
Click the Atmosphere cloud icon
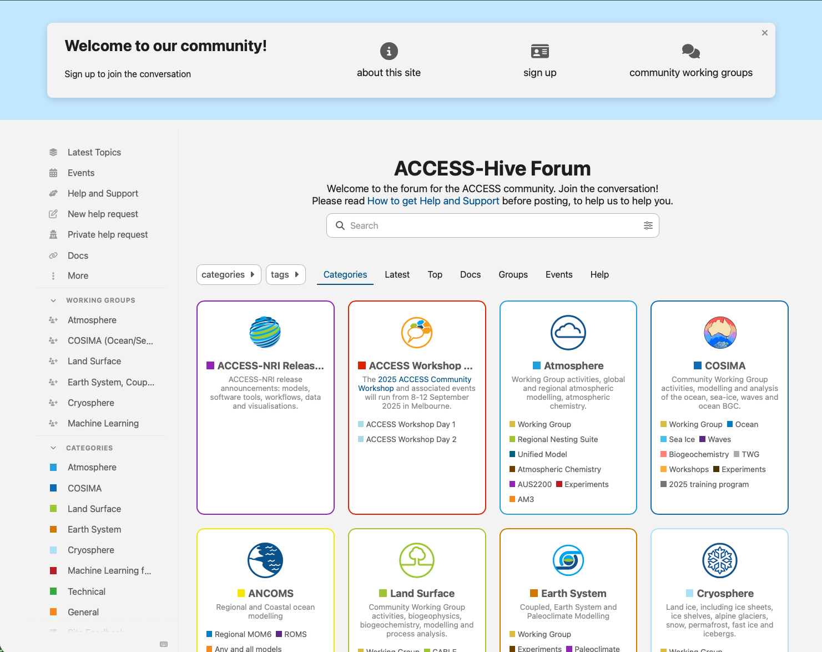(568, 333)
